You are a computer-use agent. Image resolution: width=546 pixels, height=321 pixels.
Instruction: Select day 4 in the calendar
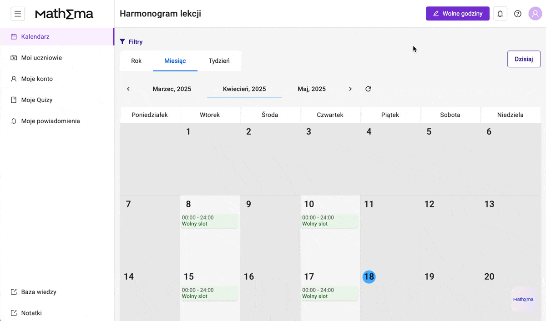[369, 132]
